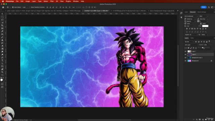This screenshot has width=215, height=121.
Task: Click the Lock position icon
Action: click(193, 48)
